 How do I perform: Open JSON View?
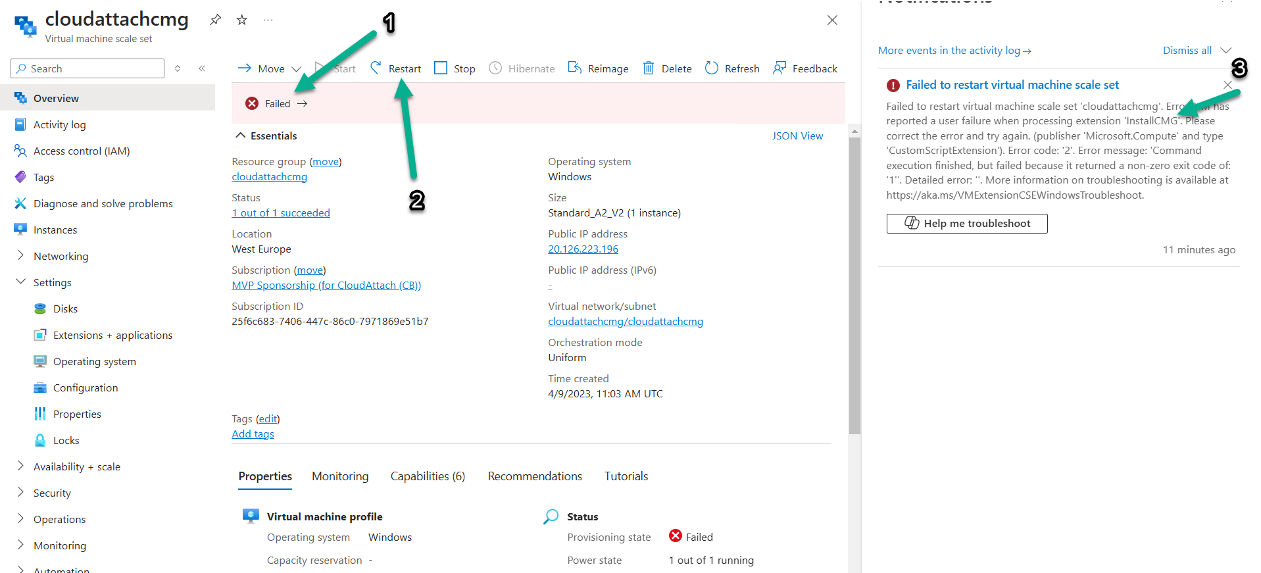click(797, 136)
